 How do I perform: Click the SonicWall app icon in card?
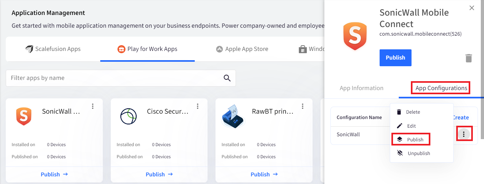(x=24, y=116)
